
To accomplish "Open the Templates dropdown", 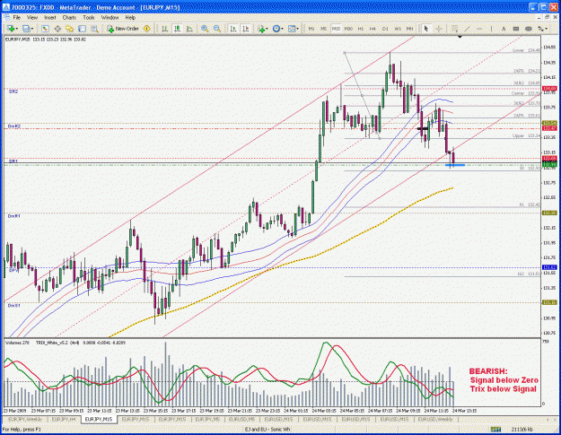I will 294,29.
